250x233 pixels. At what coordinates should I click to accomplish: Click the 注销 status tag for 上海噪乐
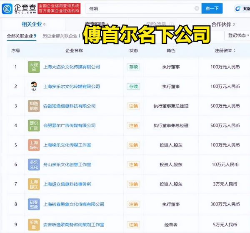coord(133,145)
